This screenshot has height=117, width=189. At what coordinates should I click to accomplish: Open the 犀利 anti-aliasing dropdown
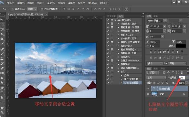pos(177,63)
